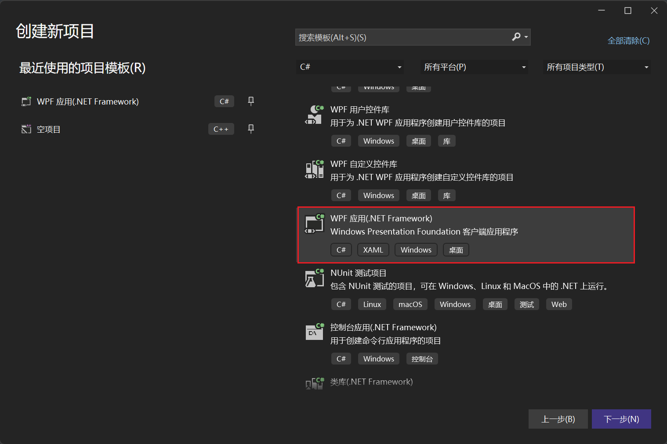The width and height of the screenshot is (667, 444).
Task: Close the 创建新项目 dialog
Action: [x=654, y=11]
